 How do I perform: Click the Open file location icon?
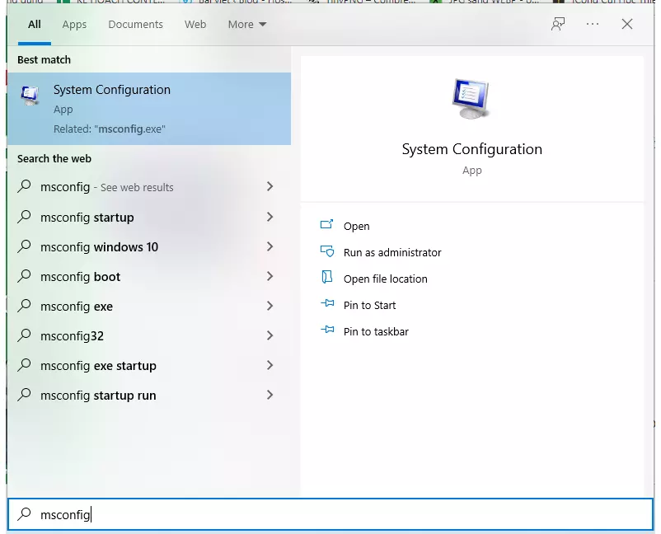click(x=327, y=277)
